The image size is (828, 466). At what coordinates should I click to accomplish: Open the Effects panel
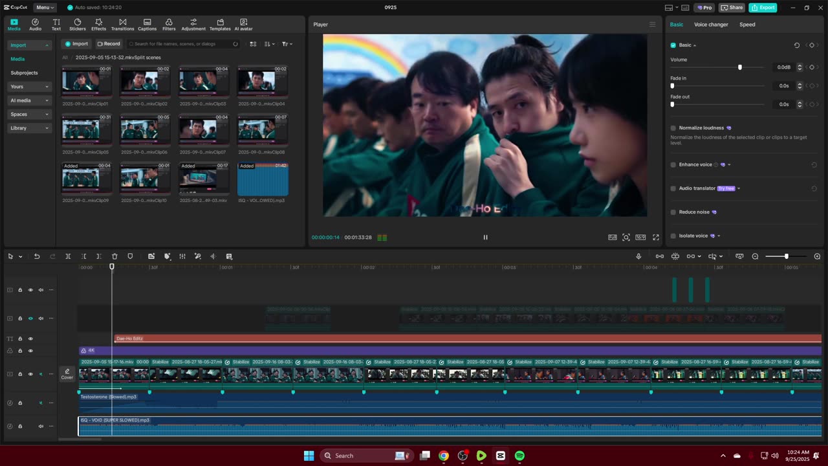click(x=98, y=25)
